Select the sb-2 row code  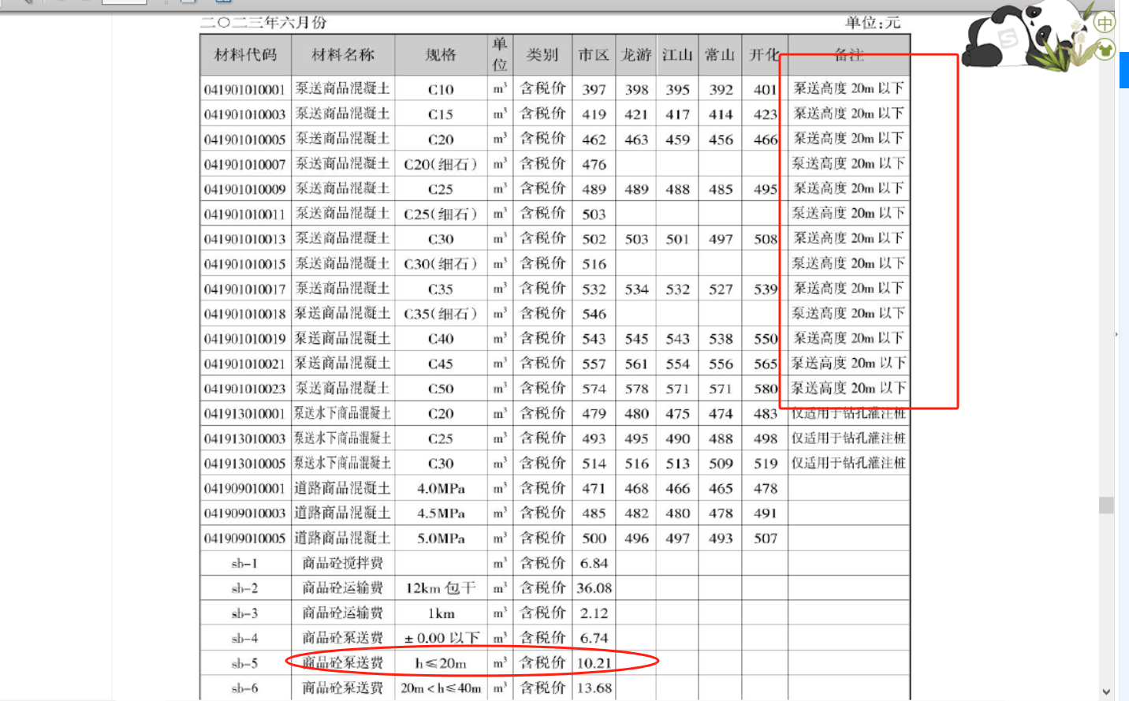(244, 588)
